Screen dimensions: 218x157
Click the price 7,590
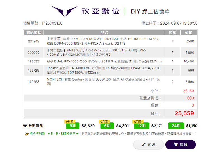pos(190,41)
